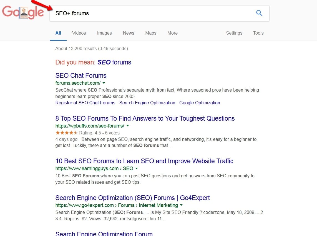Click the About 13,200 results text

click(92, 49)
